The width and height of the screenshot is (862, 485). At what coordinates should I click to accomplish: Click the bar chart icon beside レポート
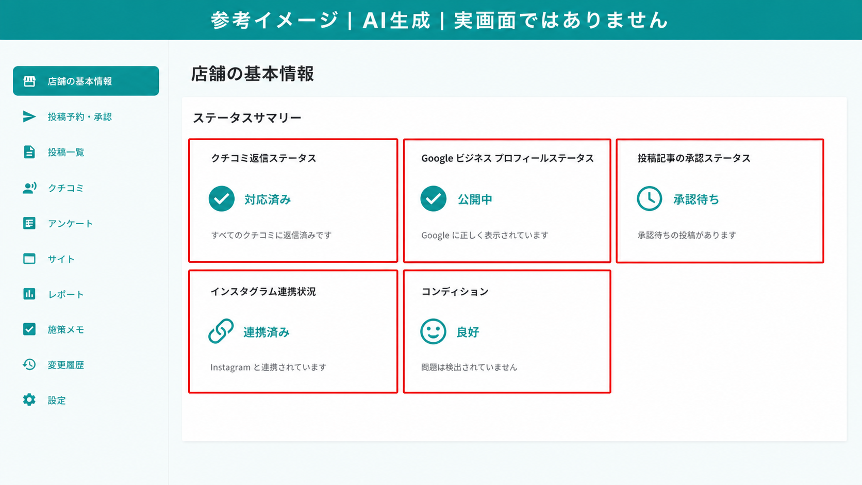(x=29, y=294)
